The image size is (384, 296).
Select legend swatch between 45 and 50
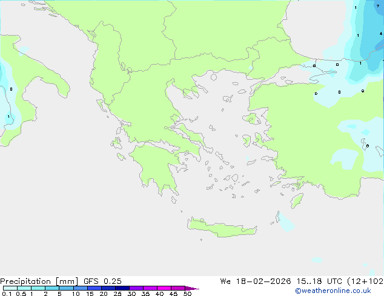(178, 288)
